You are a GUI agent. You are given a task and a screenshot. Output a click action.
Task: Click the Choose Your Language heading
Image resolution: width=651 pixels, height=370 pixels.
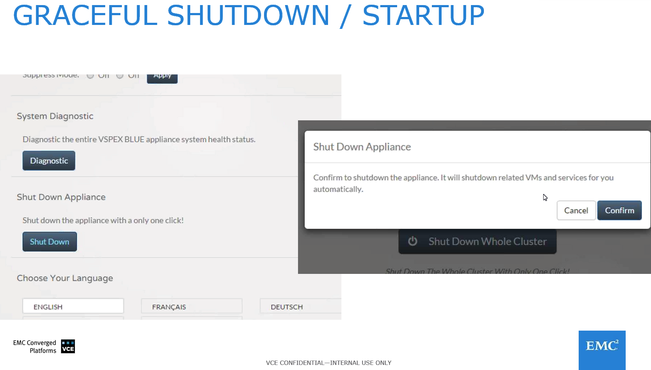[x=65, y=278]
